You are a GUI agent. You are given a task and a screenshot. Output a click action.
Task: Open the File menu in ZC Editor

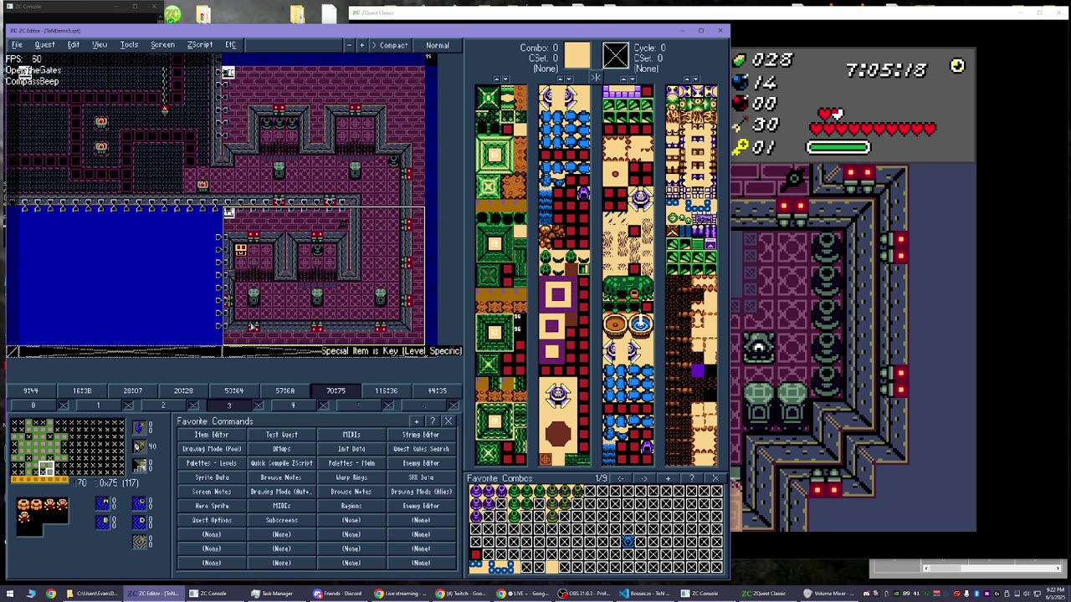[17, 44]
